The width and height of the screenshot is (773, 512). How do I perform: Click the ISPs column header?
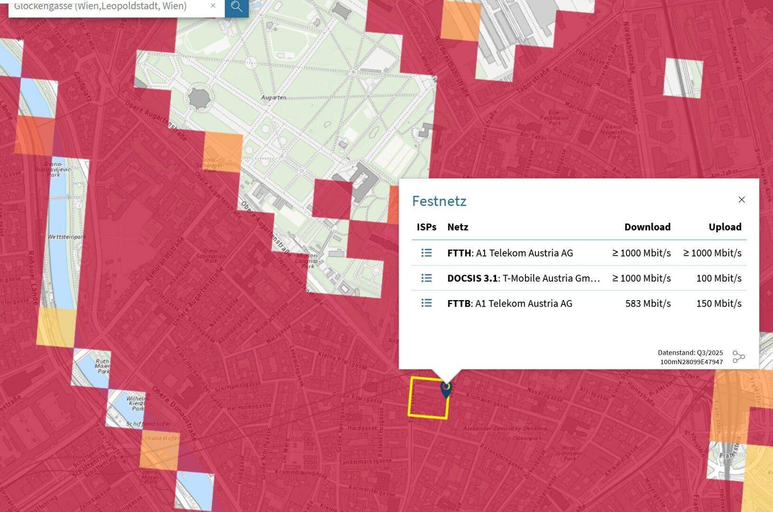click(426, 227)
